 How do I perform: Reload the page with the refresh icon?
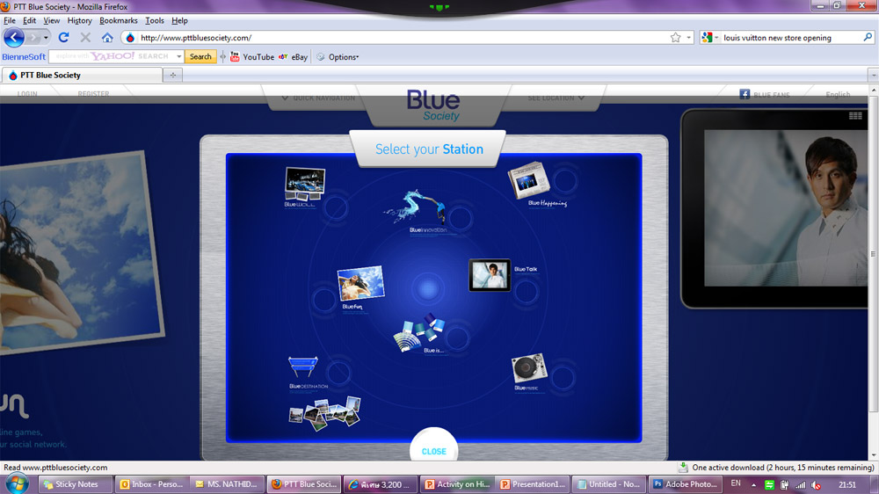click(63, 38)
